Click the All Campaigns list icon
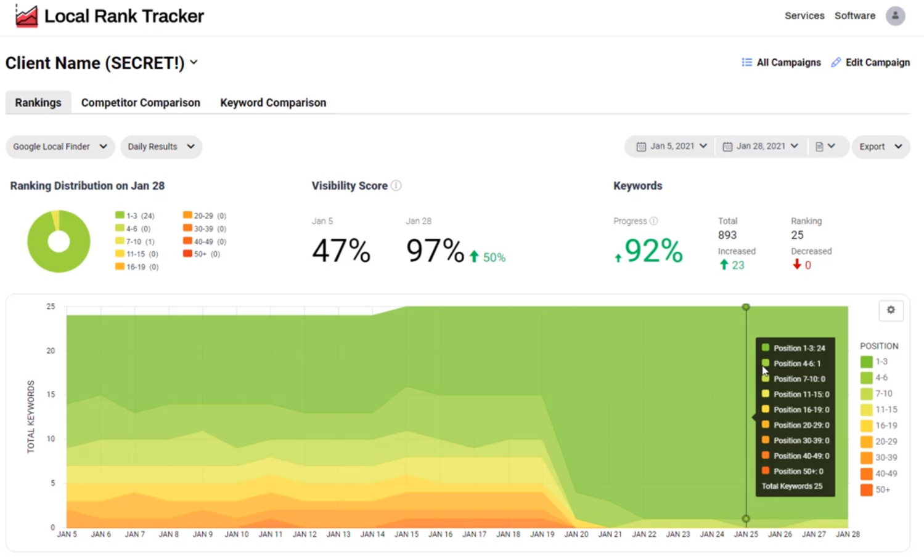 pyautogui.click(x=746, y=62)
